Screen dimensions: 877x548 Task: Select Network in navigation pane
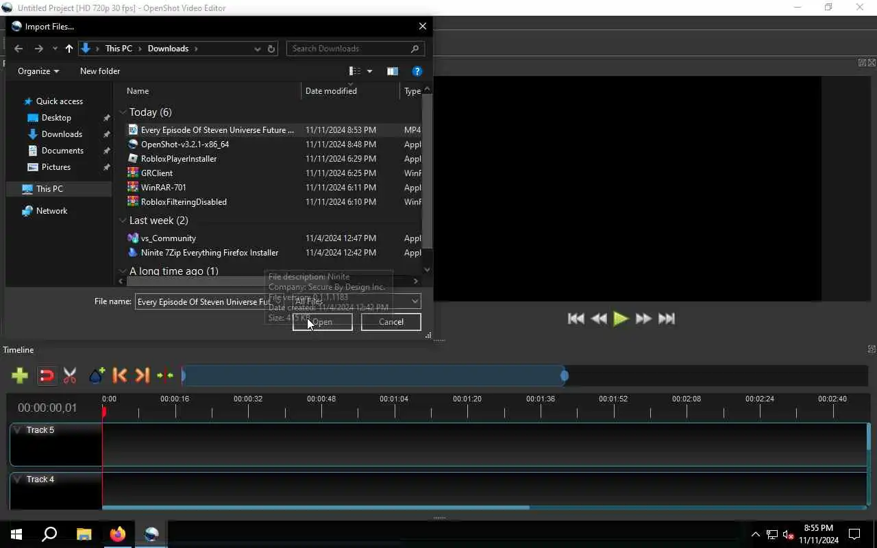coord(52,211)
